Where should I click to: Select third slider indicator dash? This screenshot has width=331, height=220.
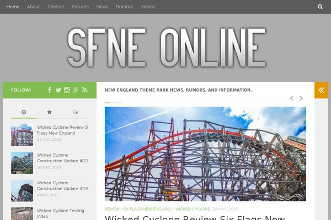[120, 103]
